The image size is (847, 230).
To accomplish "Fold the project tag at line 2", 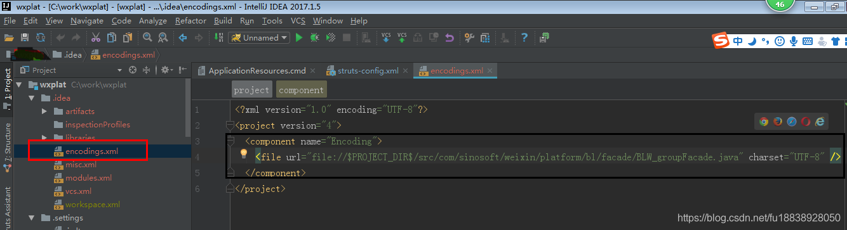I will coord(230,125).
